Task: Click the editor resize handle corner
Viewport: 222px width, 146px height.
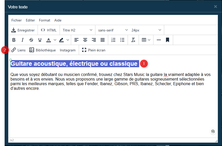Action: tap(216, 141)
